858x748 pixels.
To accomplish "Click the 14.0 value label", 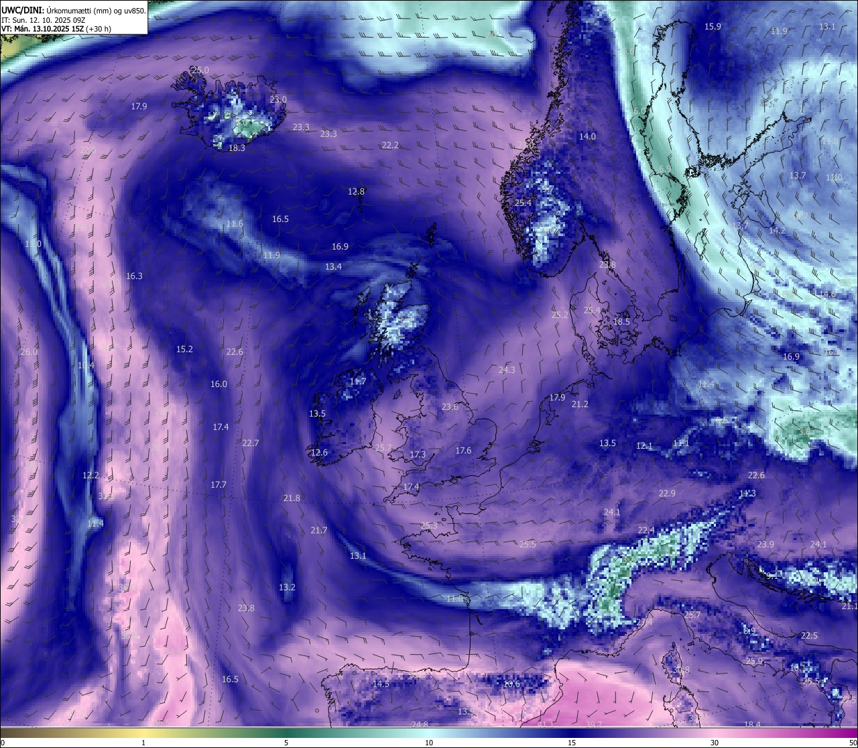I will [587, 136].
